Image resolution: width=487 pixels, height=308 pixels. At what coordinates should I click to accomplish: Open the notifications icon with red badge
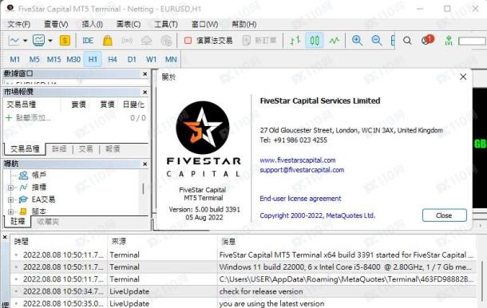point(427,40)
